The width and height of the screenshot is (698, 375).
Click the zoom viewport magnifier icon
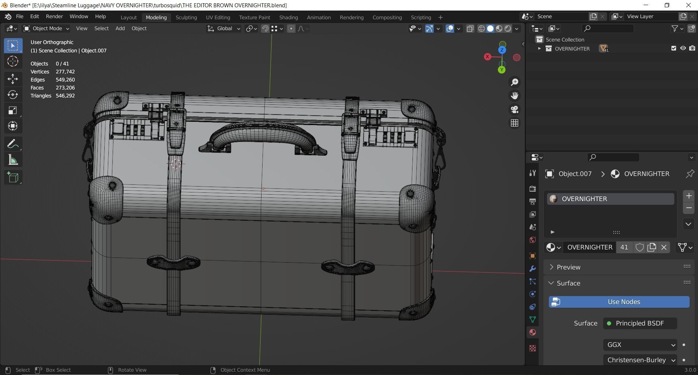click(515, 82)
